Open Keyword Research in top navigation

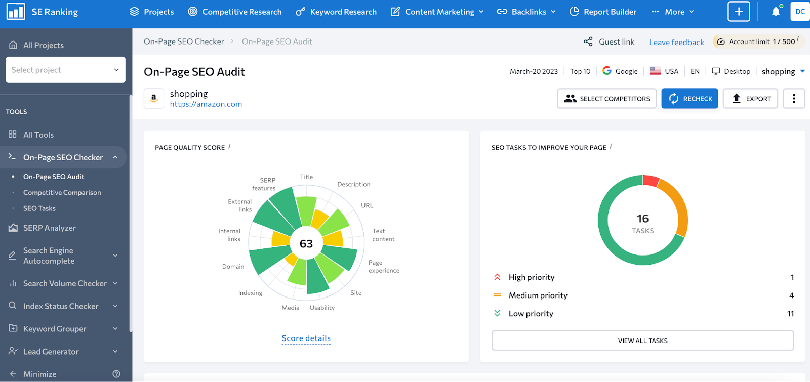[336, 11]
